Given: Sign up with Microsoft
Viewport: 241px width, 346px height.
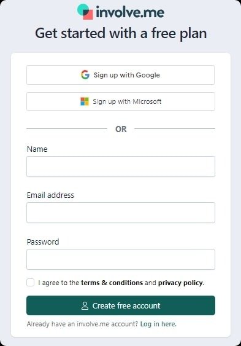Looking at the screenshot, I should coord(121,101).
